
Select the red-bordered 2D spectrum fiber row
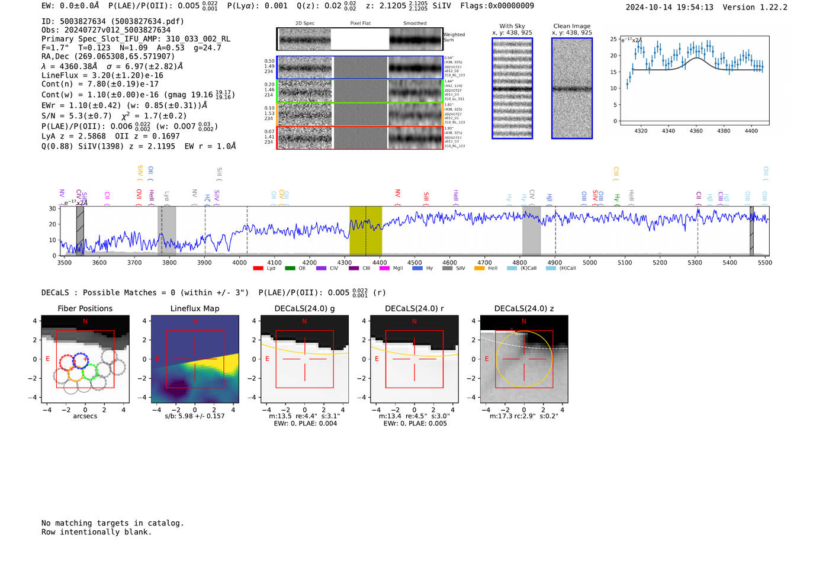pos(360,138)
